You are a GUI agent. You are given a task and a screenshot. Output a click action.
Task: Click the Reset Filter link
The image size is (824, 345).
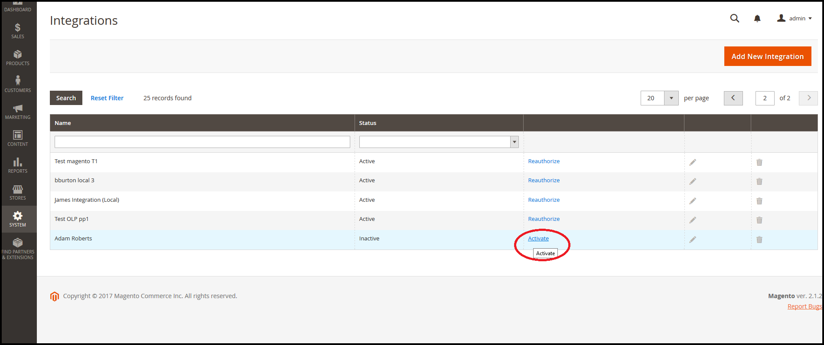pos(107,98)
